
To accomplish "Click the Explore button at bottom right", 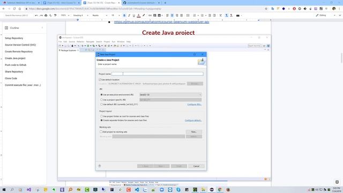I will [x=337, y=182].
